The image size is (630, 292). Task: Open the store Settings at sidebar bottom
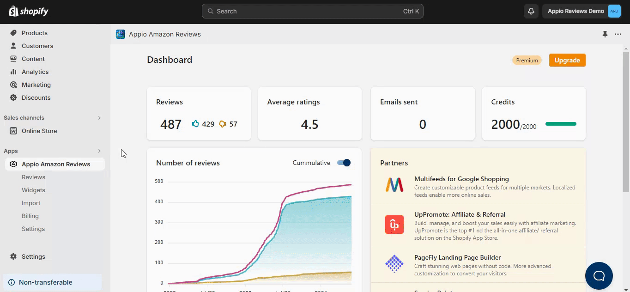click(x=33, y=256)
